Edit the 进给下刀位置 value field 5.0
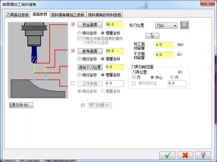This screenshot has height=162, width=217. (114, 67)
